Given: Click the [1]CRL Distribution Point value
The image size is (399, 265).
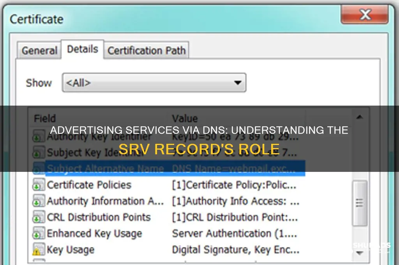Looking at the screenshot, I should click(235, 217).
